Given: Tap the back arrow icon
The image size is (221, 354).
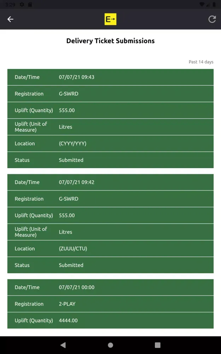Looking at the screenshot, I should click(x=11, y=19).
